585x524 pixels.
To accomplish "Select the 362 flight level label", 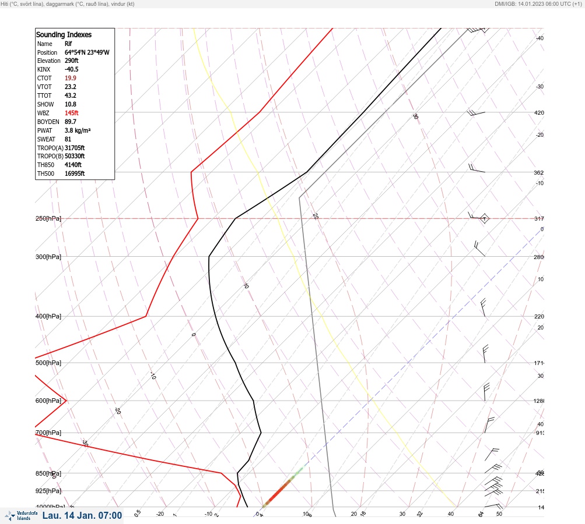I will point(539,172).
